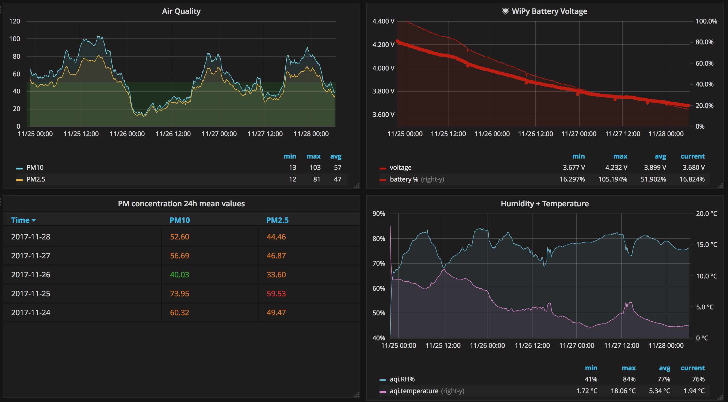The height and width of the screenshot is (402, 728).
Task: Click the PM10 value 60.32
Action: (179, 313)
